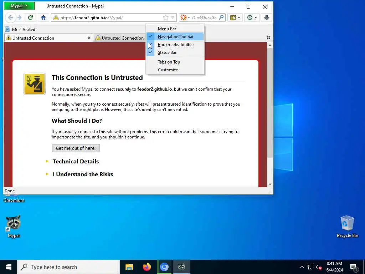The height and width of the screenshot is (274, 365).
Task: Click the page scrollbar up arrow
Action: click(270, 45)
